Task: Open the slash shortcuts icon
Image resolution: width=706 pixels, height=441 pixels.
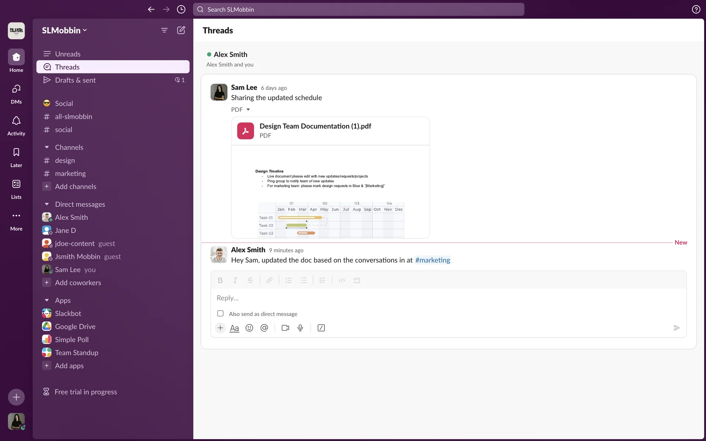Action: [321, 328]
